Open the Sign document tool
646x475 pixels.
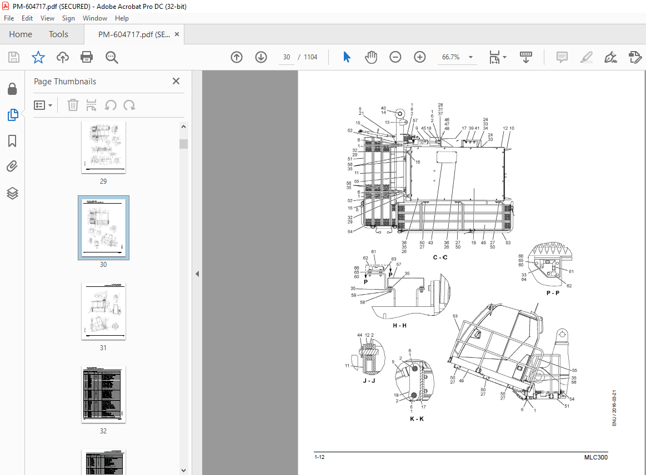pos(610,57)
